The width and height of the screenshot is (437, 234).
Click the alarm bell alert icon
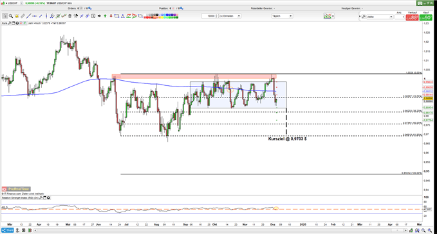17,16
